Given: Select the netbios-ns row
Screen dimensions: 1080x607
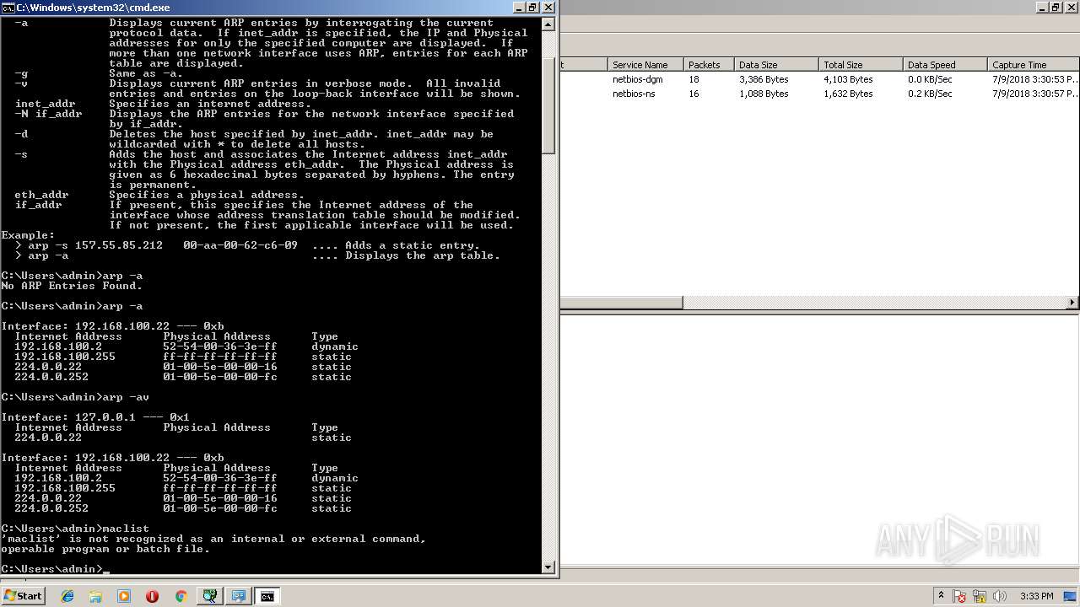Looking at the screenshot, I should [x=819, y=94].
